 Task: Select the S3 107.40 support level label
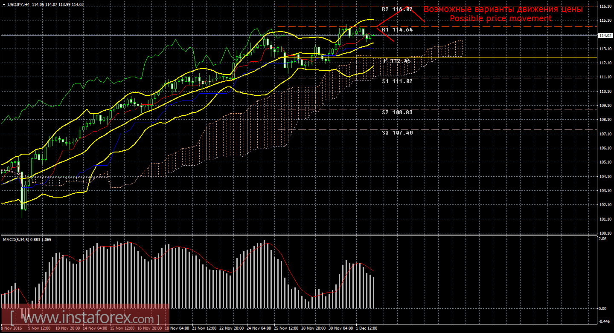[x=397, y=132]
